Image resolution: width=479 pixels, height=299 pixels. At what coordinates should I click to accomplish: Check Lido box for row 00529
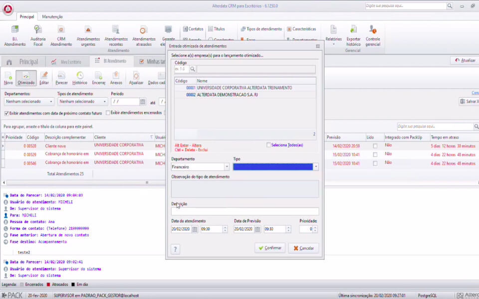[375, 154]
